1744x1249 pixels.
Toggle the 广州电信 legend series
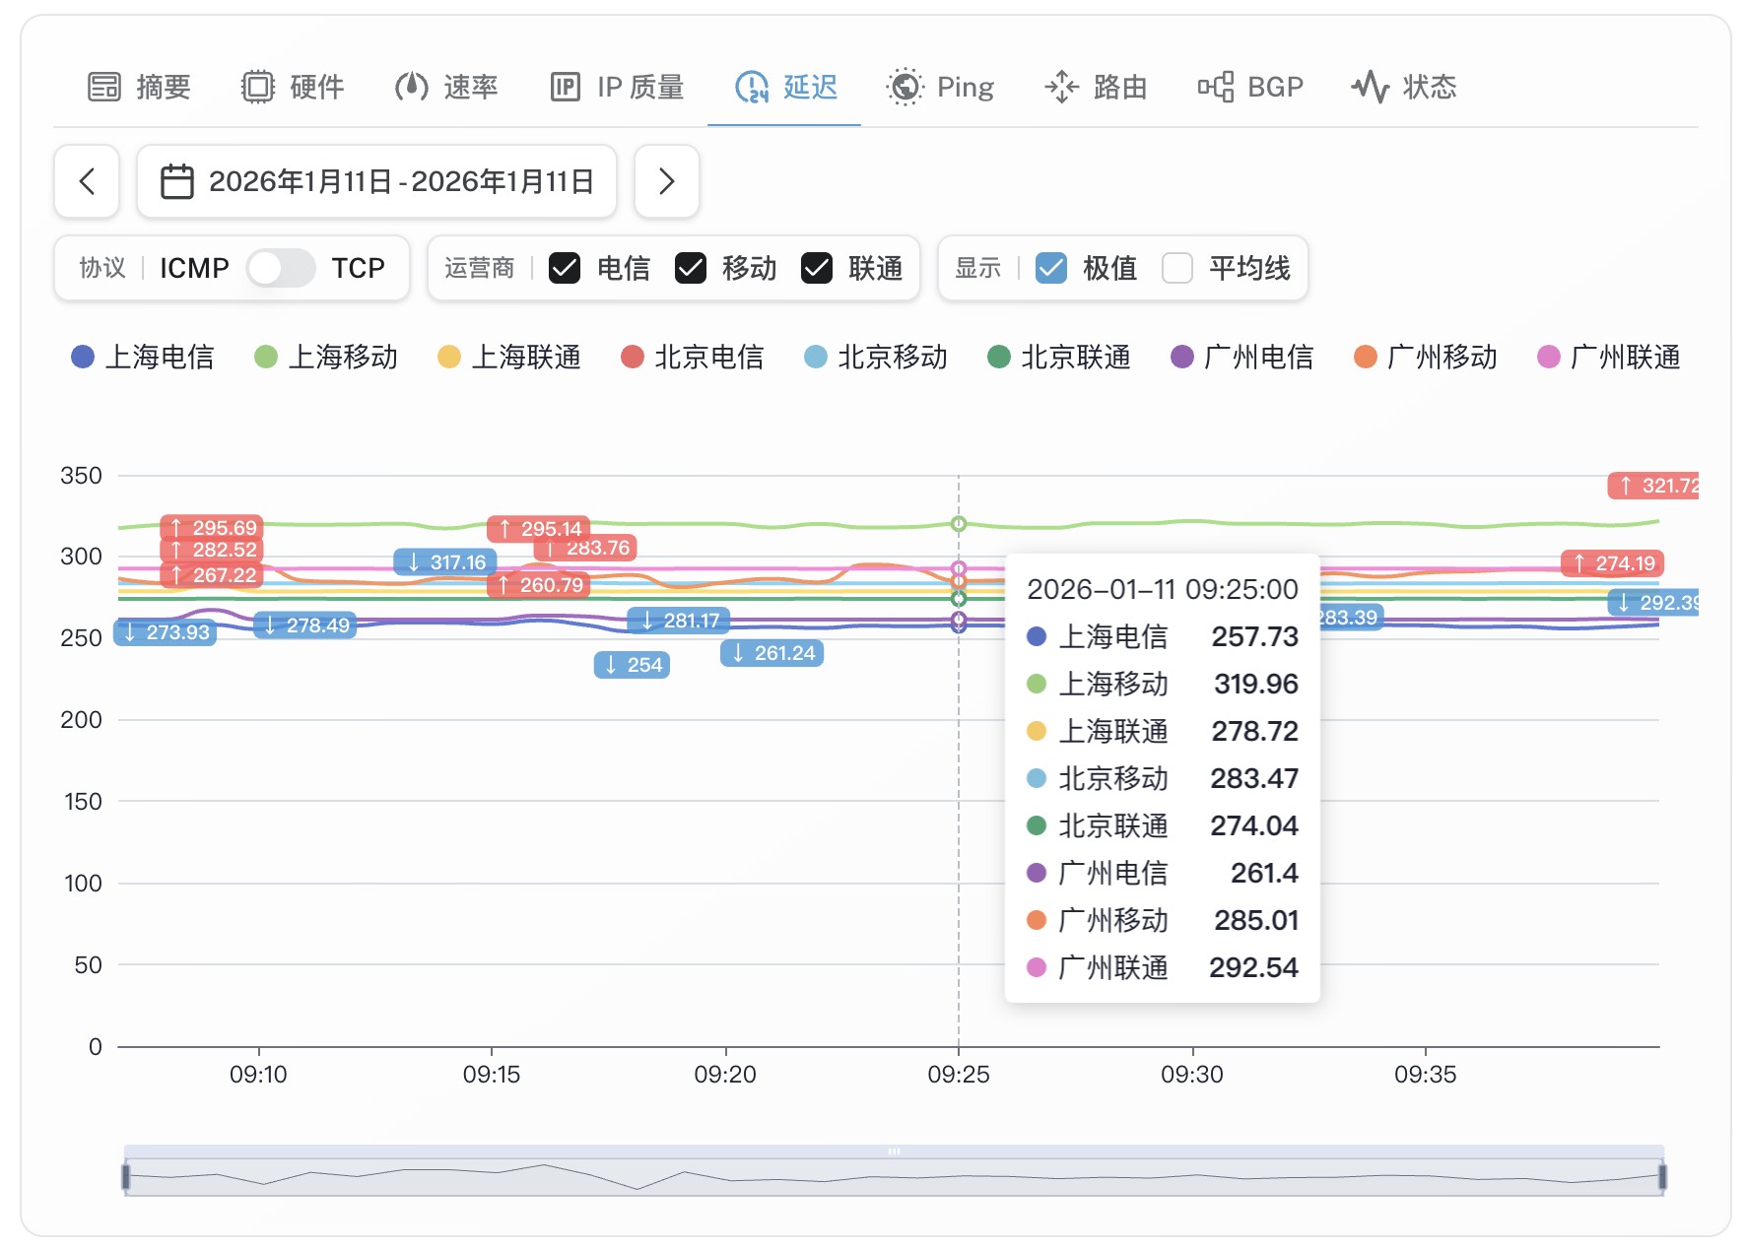click(1242, 357)
